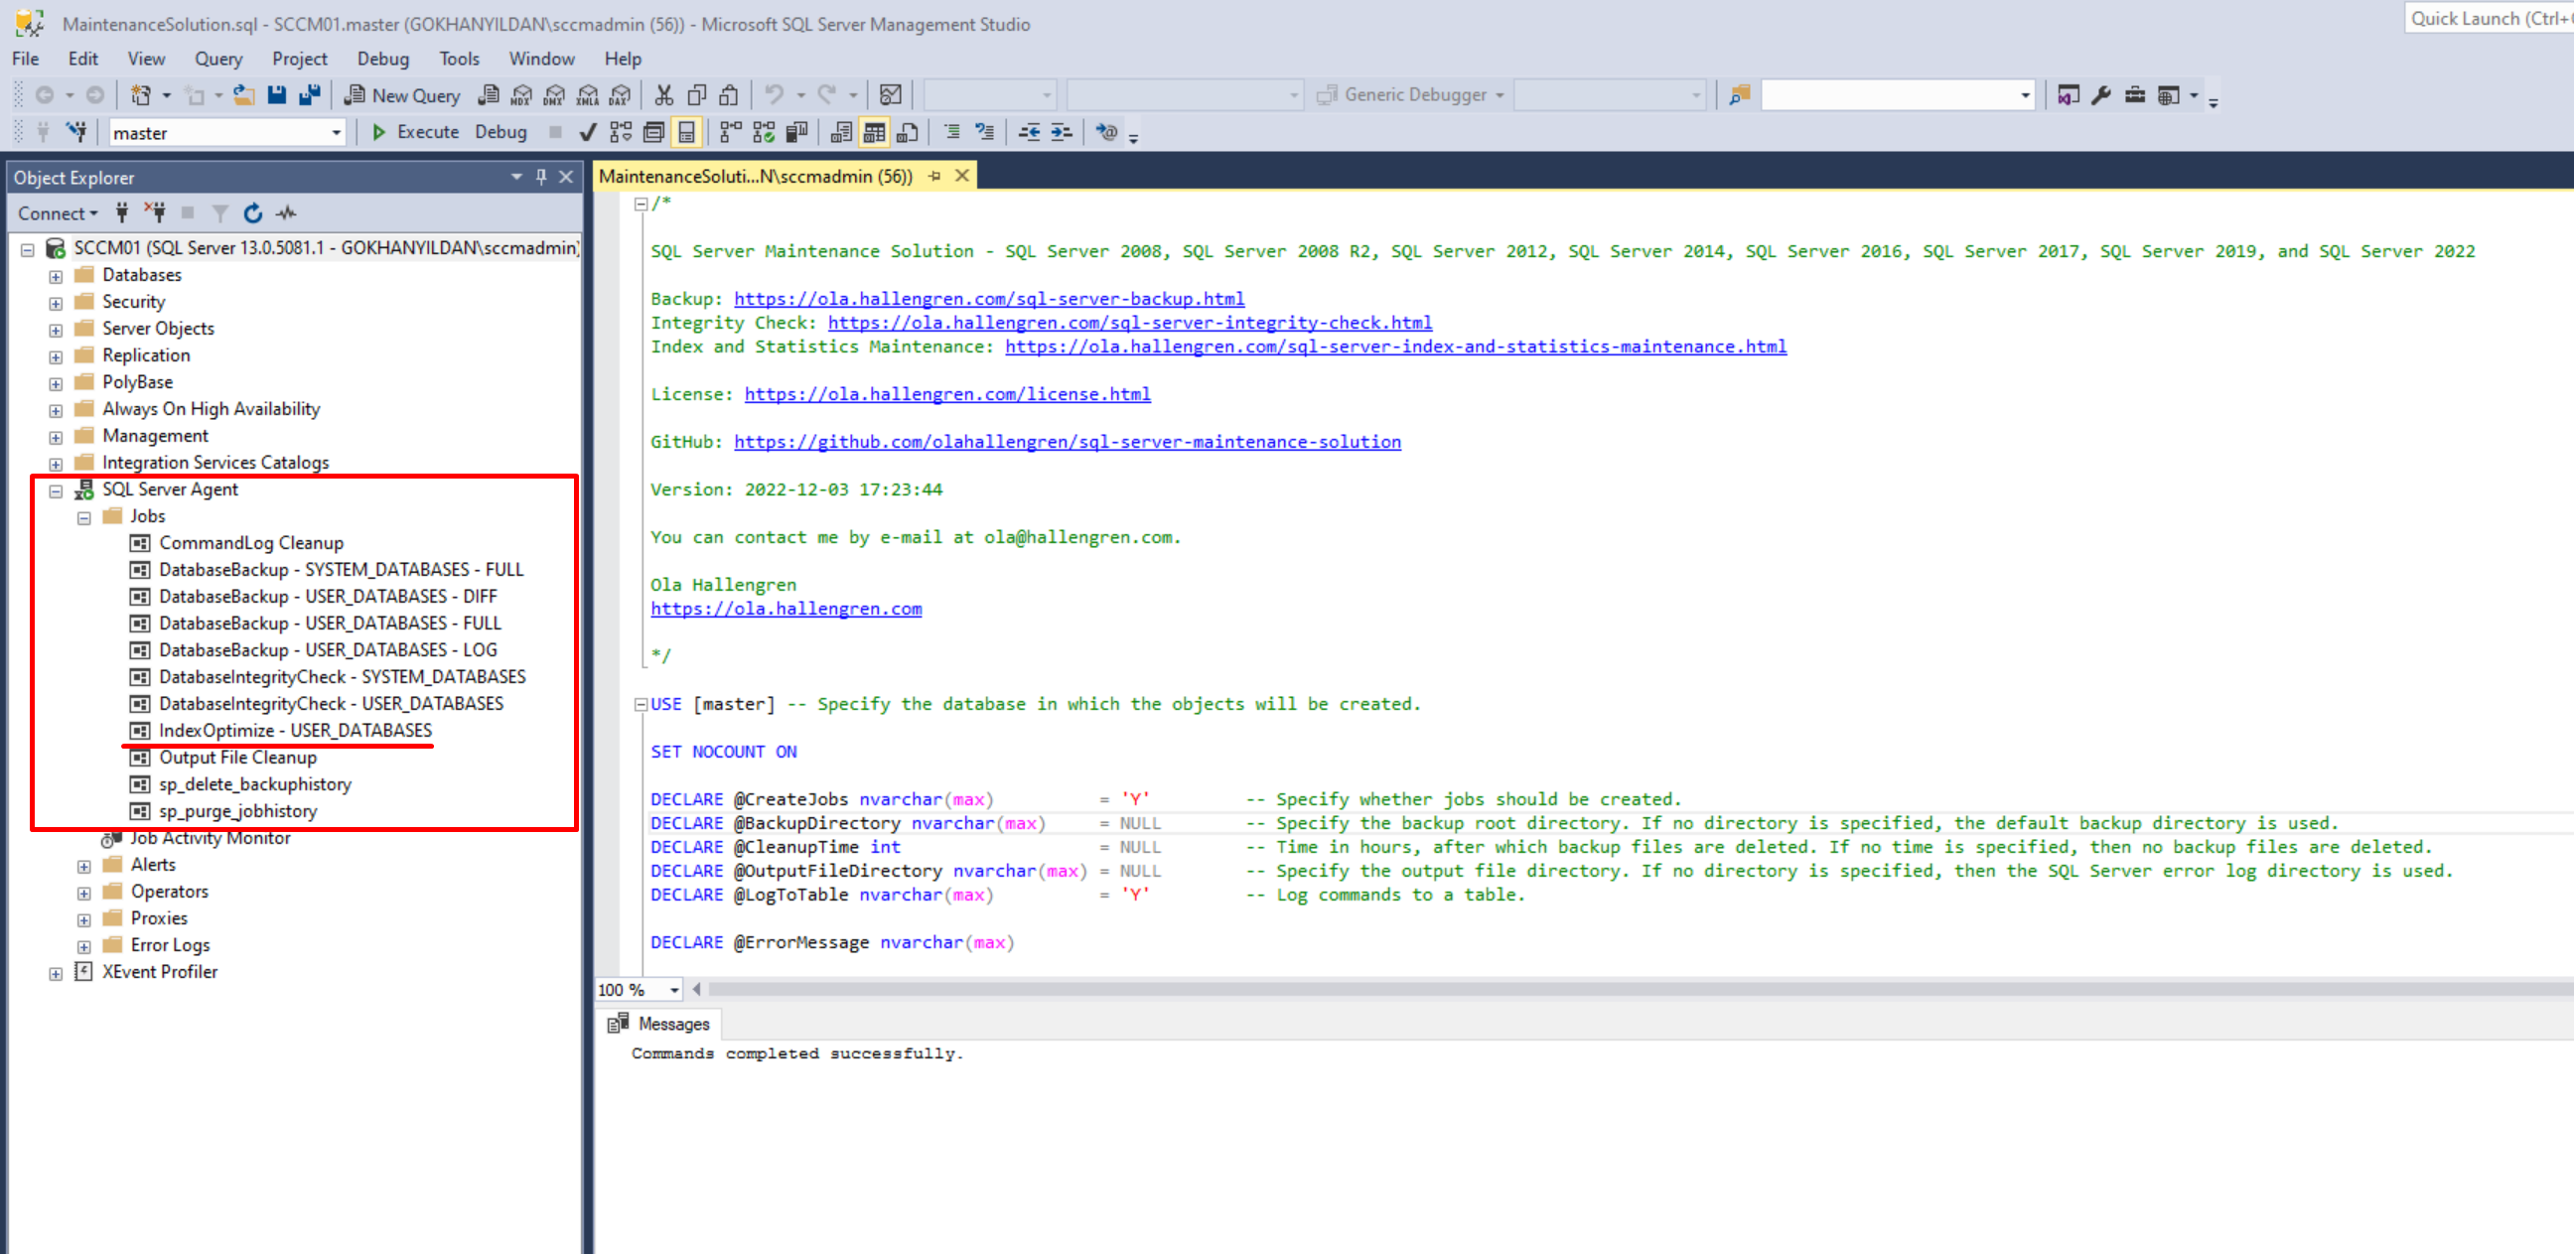Viewport: 2574px width, 1254px height.
Task: Close the MaintenanceSolution query tab
Action: tap(962, 176)
